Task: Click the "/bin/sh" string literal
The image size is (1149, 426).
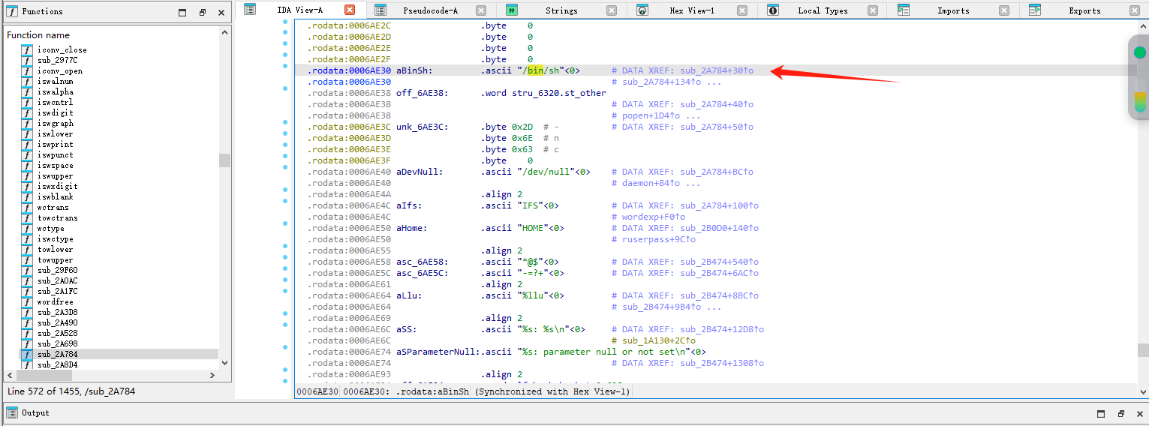Action: [x=540, y=70]
